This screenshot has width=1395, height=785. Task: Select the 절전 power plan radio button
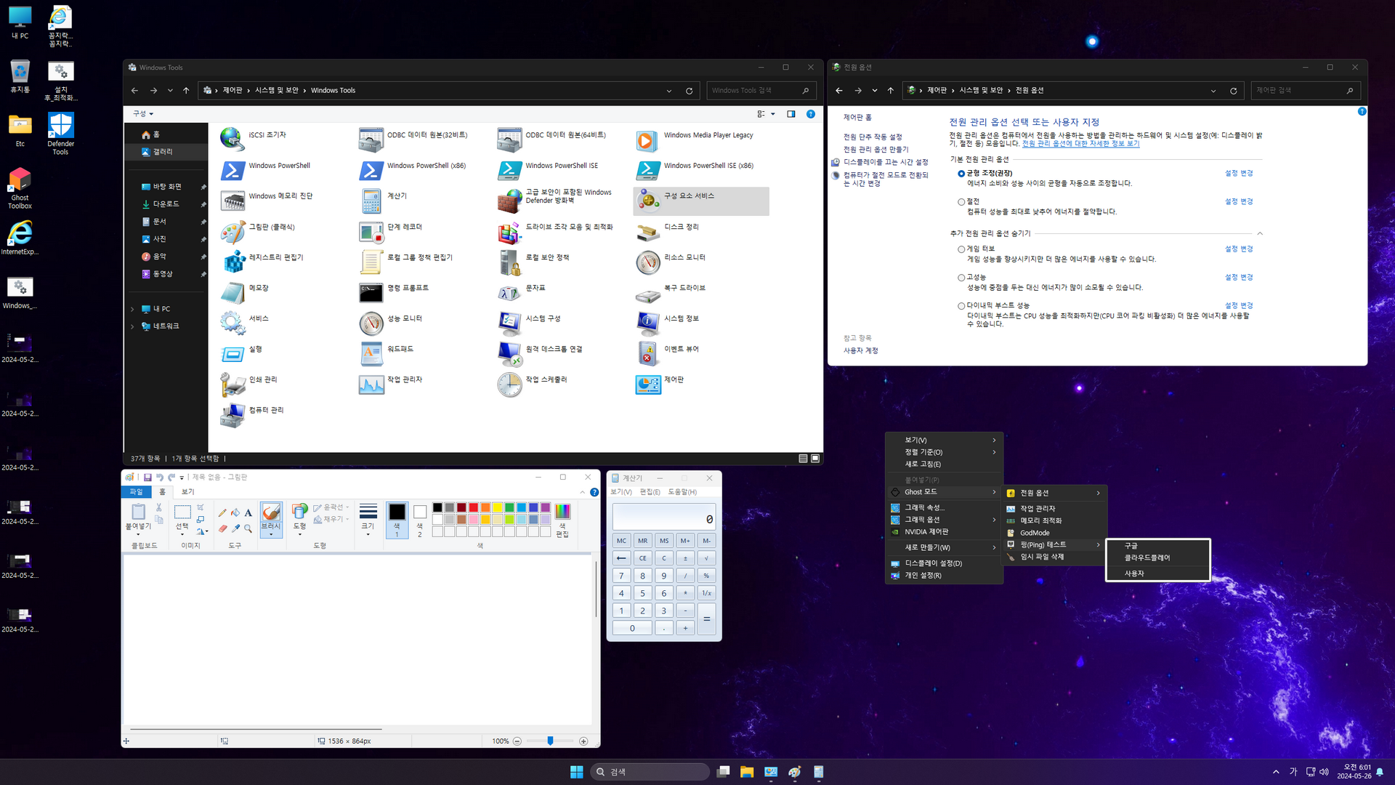pyautogui.click(x=961, y=202)
